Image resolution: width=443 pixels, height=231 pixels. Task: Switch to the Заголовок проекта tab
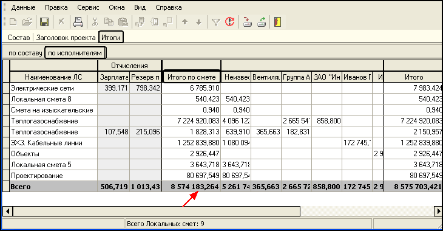66,38
